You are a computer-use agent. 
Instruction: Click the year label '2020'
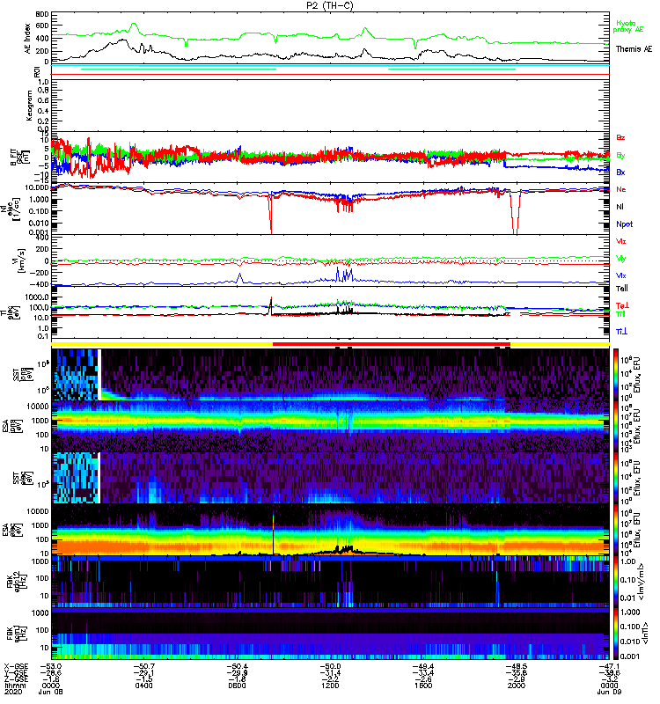tap(13, 692)
